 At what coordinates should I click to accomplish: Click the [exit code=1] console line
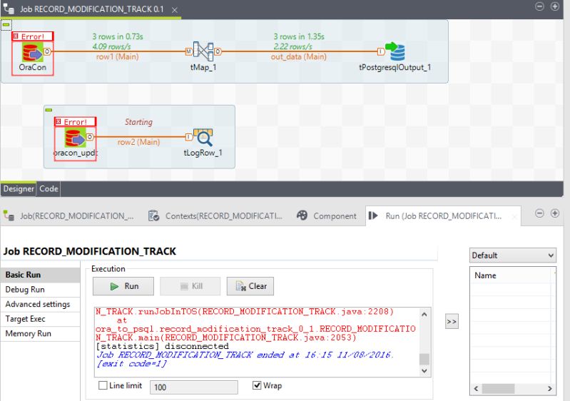click(131, 364)
